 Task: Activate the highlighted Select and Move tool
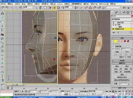(54, 8)
